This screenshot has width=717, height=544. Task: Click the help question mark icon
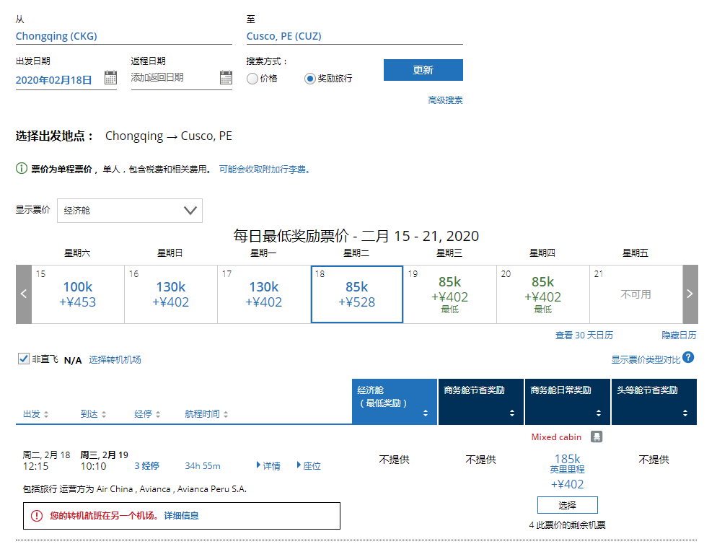(x=689, y=358)
